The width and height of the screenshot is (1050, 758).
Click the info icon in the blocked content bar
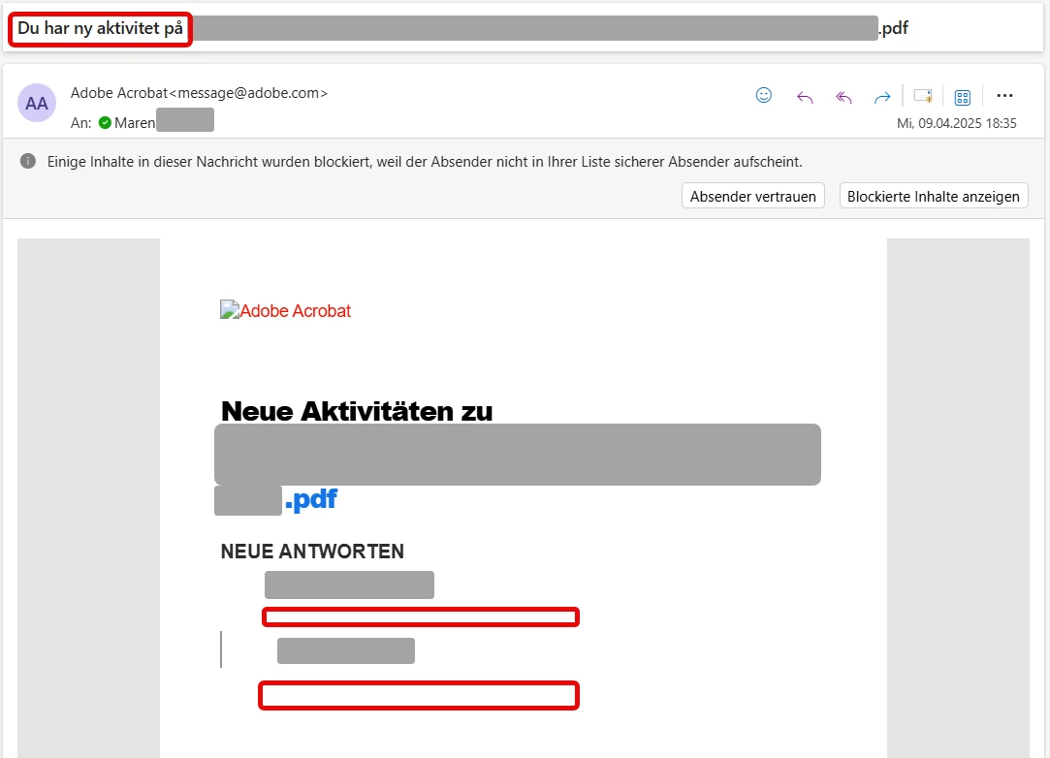(27, 161)
